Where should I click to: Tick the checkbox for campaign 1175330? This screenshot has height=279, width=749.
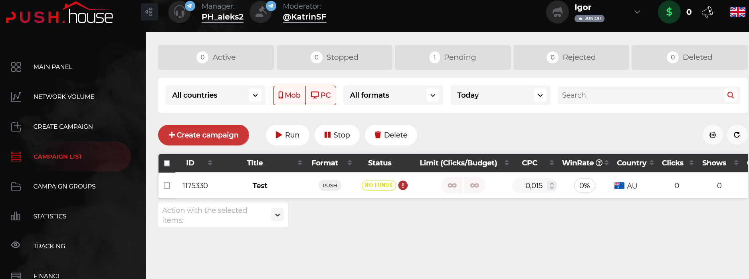pos(167,186)
